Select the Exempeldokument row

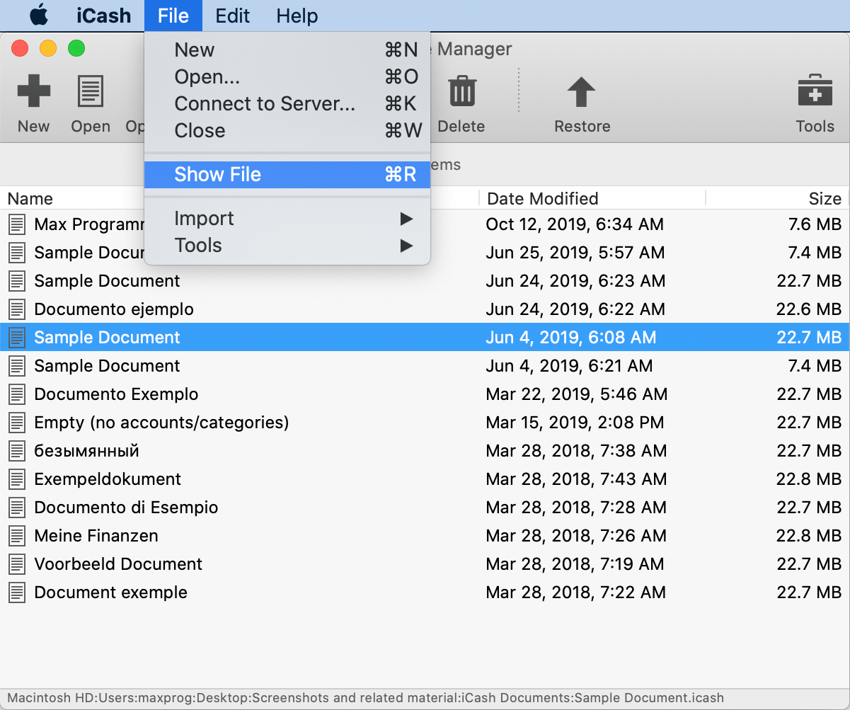point(425,479)
